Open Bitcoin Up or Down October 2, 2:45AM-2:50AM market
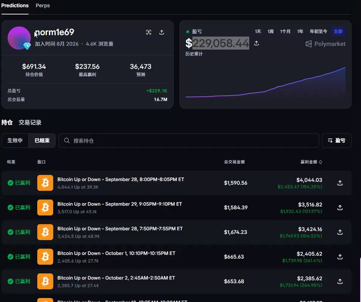The height and width of the screenshot is (302, 361). point(116,278)
